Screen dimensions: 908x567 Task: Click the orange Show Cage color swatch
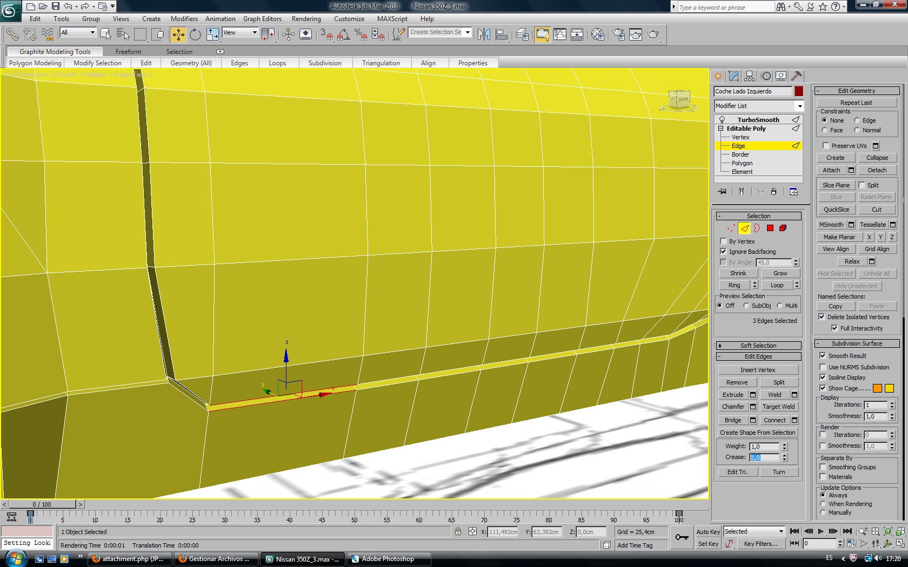[x=877, y=388]
